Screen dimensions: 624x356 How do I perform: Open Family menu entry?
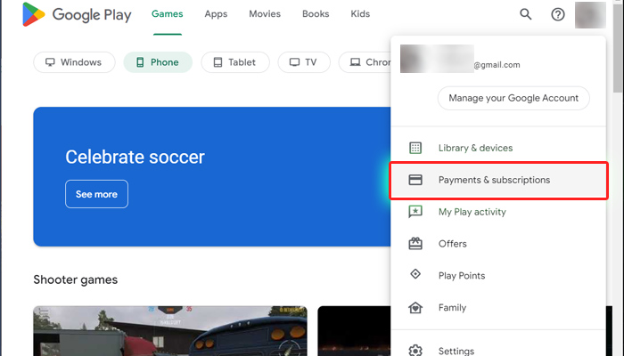tap(498, 308)
